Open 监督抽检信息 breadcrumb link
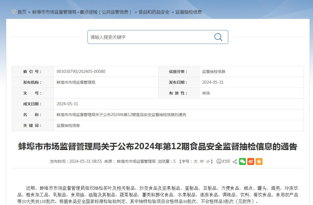Screen dimensions: 313x205 [x=189, y=12]
